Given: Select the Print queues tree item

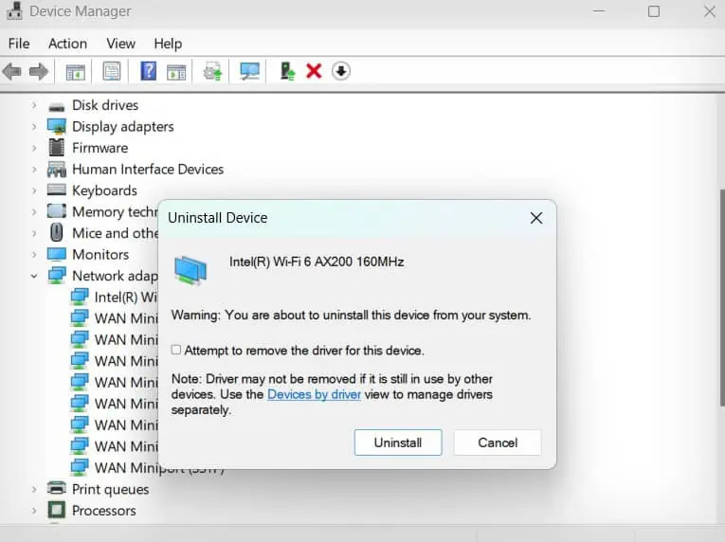Looking at the screenshot, I should (110, 489).
